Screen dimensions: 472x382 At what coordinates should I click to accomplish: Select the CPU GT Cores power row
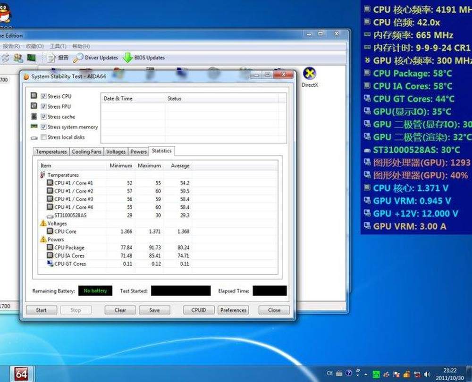pos(158,264)
